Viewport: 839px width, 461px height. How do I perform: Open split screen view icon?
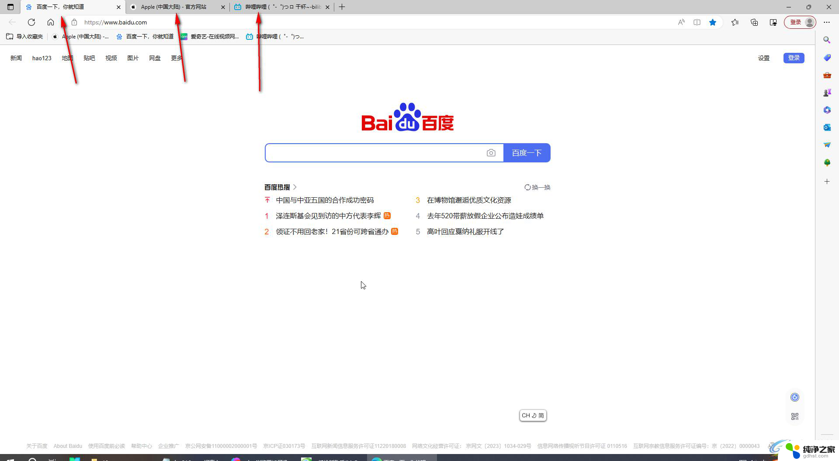click(697, 22)
